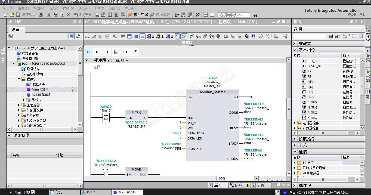Click the instruction search input under 选项
Viewport: 371px width, 195px height.
pos(310,36)
